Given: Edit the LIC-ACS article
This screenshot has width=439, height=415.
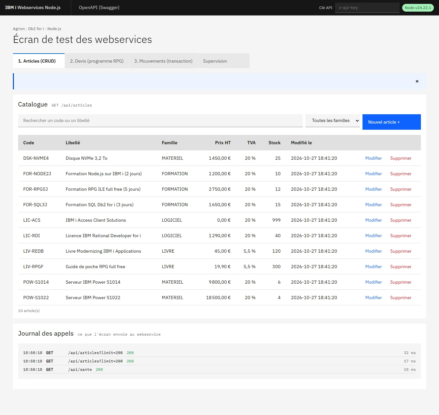Looking at the screenshot, I should point(373,220).
